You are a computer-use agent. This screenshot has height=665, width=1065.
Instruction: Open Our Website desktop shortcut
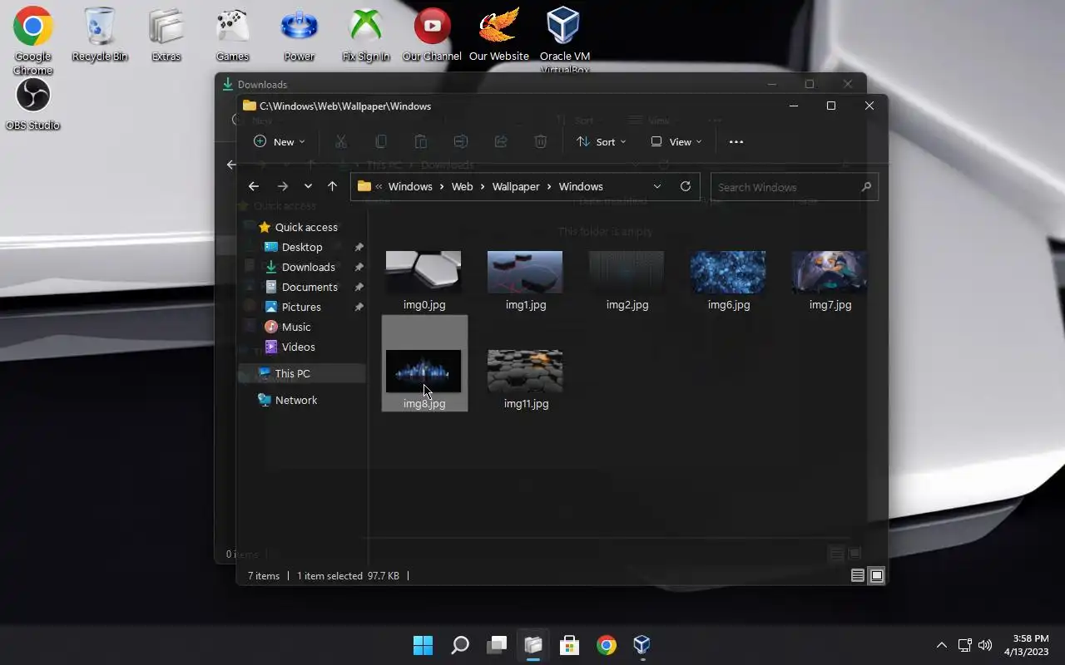499,35
